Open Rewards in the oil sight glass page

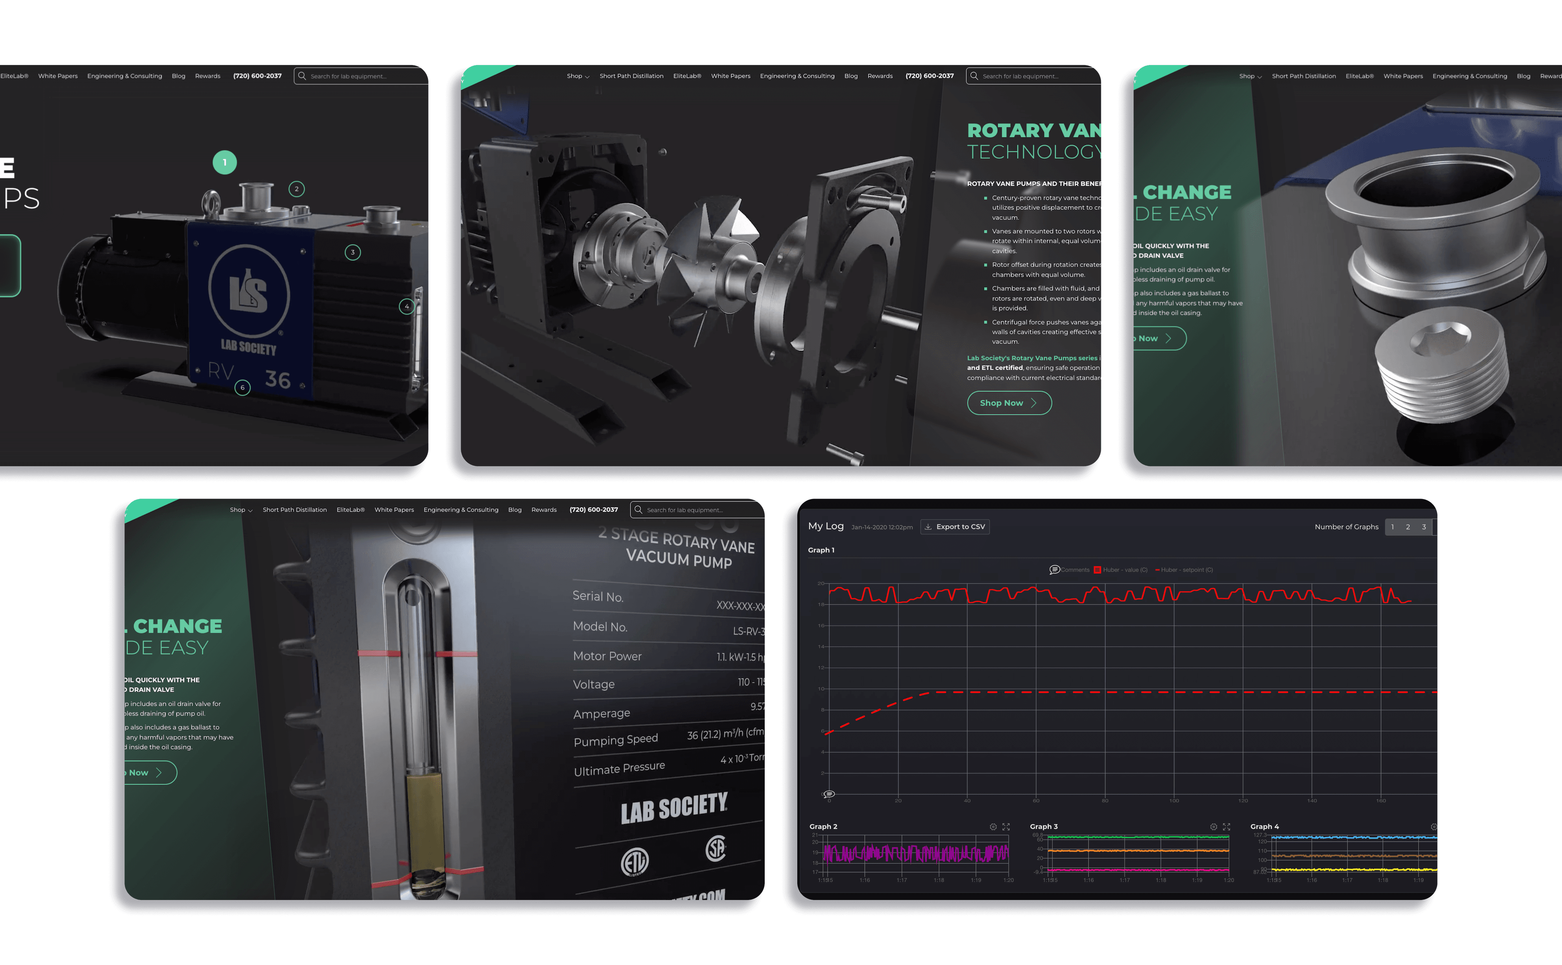tap(544, 510)
